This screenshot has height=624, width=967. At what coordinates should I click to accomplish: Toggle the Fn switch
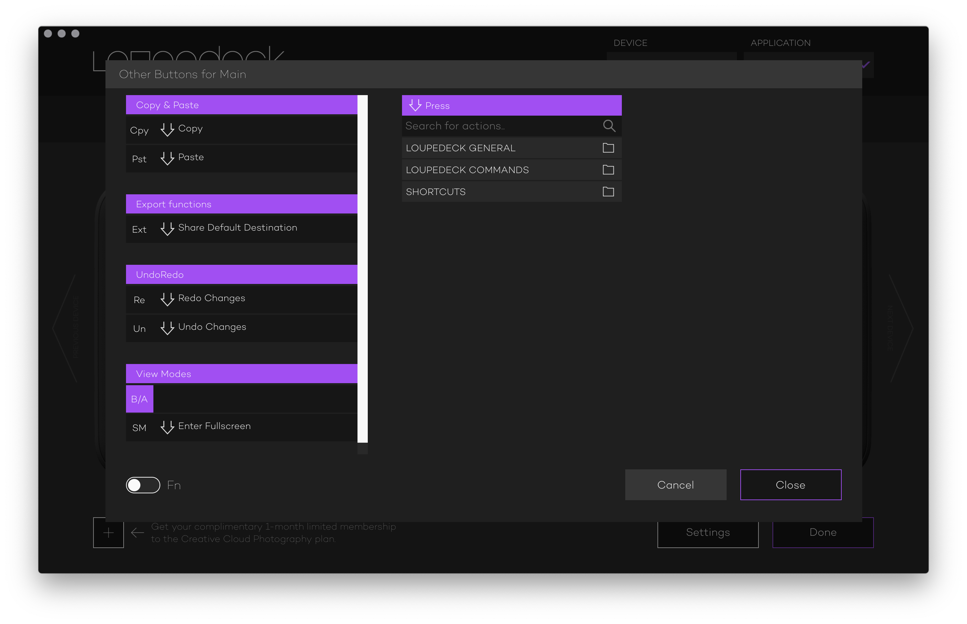coord(143,485)
